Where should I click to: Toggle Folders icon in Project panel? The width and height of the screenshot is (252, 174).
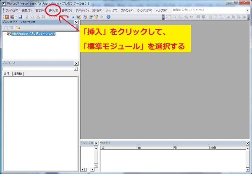tap(18, 28)
